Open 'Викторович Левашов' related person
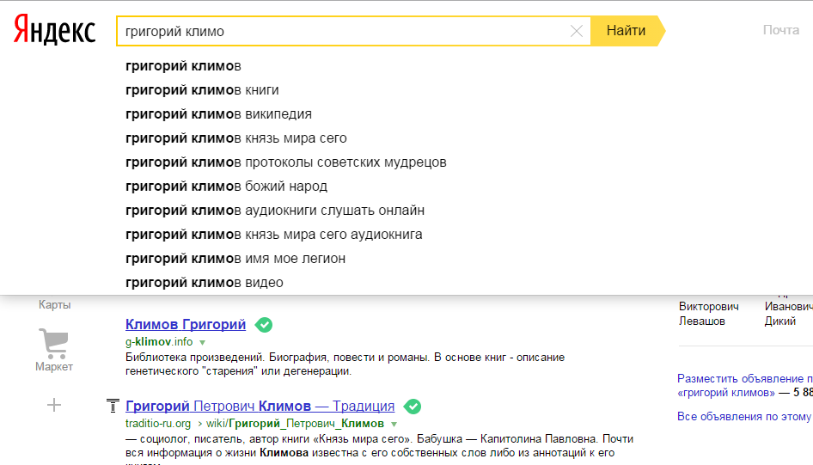Viewport: 813px width, 465px height. click(709, 314)
